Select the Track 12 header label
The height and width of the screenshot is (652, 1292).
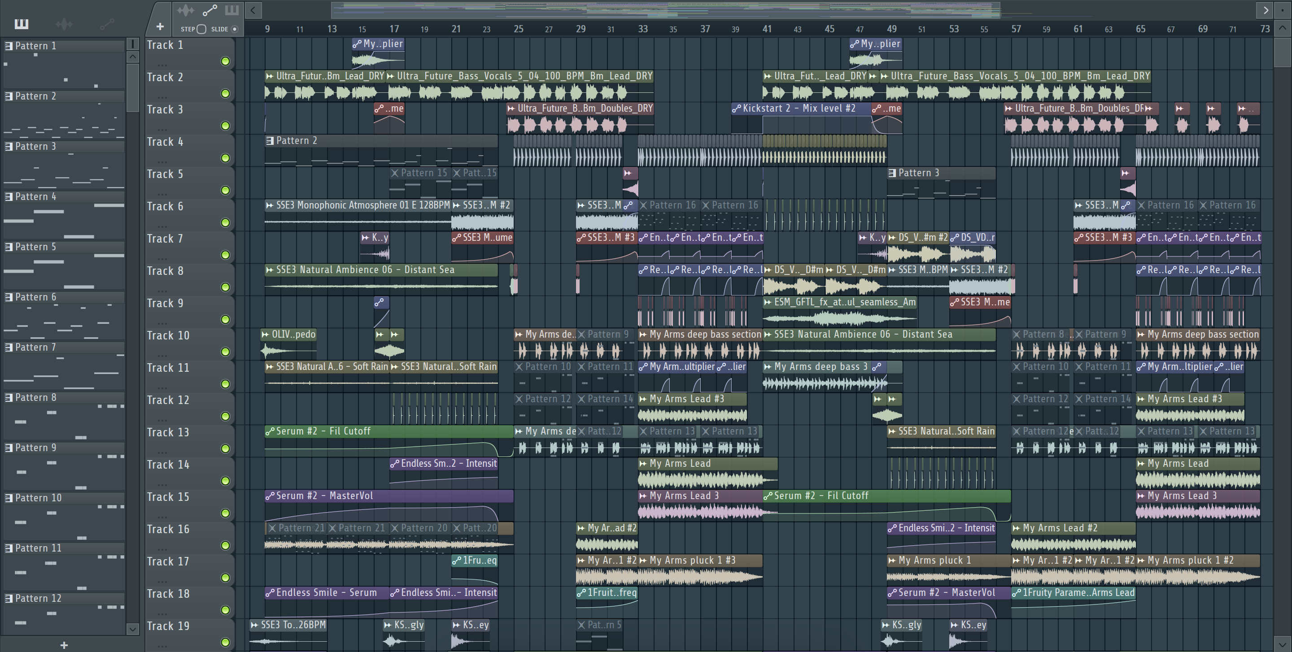(168, 400)
